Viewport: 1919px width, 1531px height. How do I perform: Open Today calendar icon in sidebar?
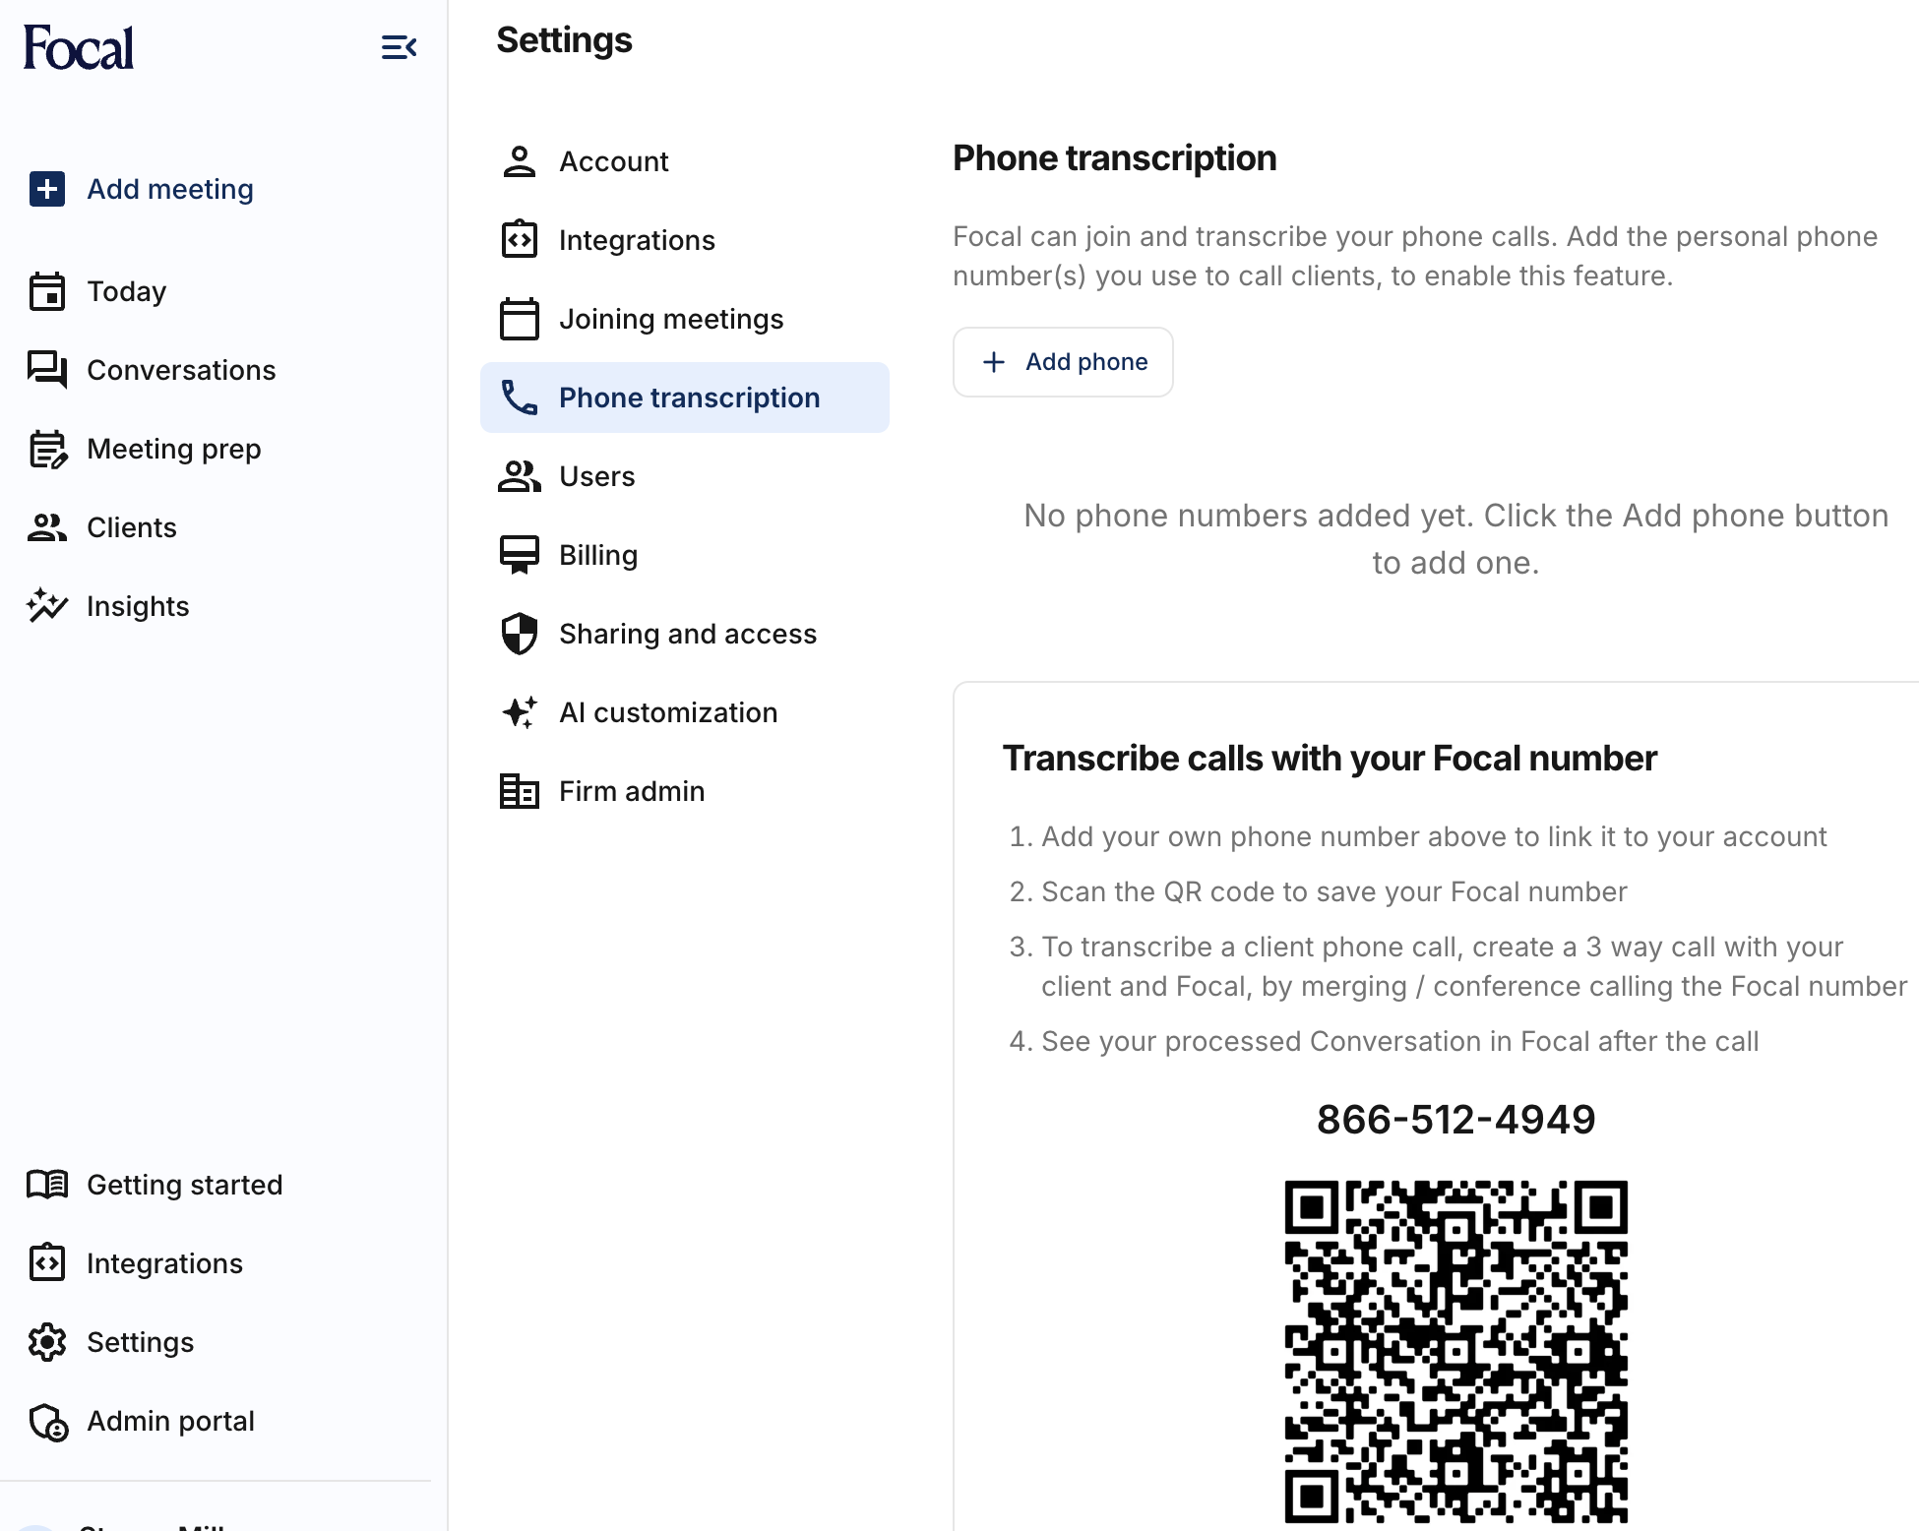(47, 291)
